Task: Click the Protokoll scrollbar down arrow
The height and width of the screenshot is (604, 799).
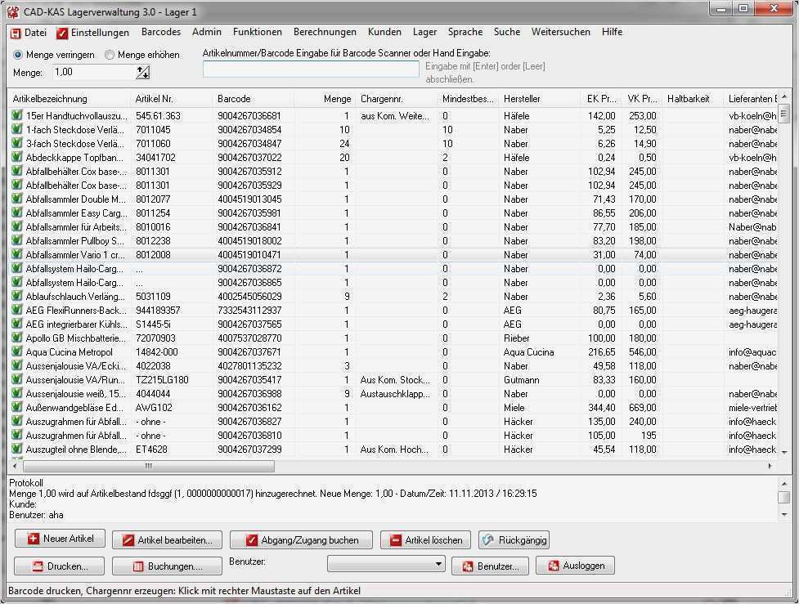Action: [784, 514]
